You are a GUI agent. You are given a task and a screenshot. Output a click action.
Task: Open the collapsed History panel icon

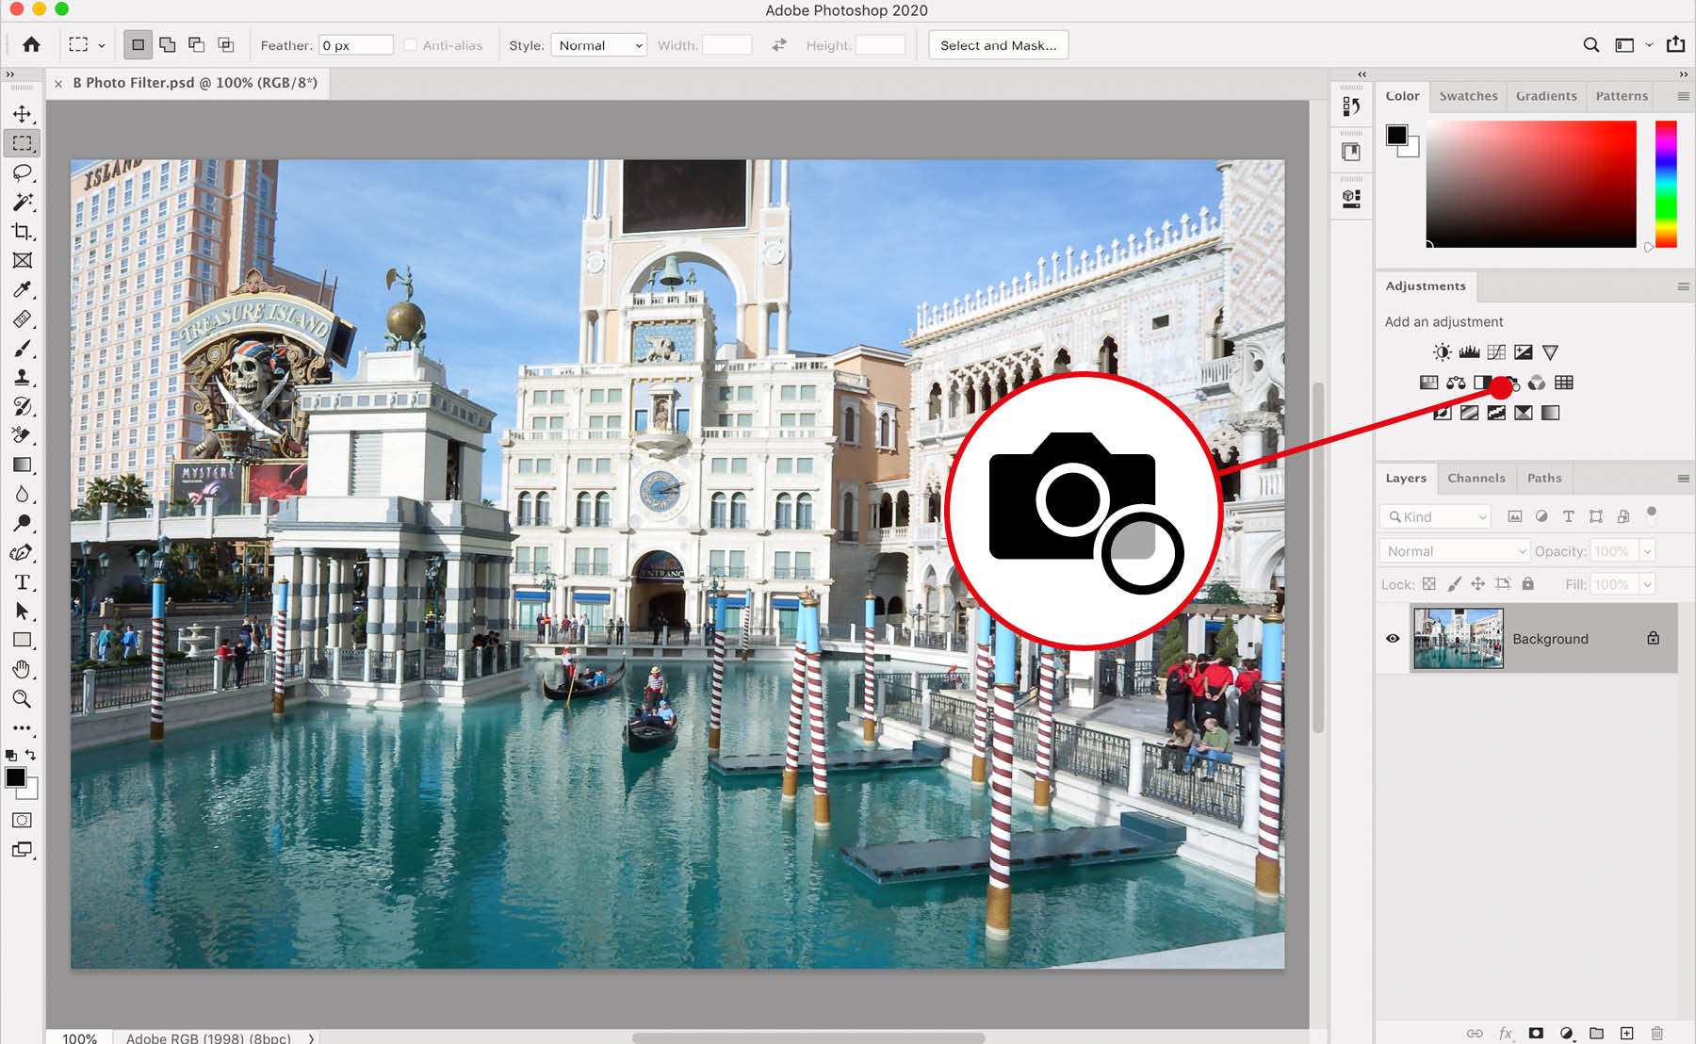pos(1351,106)
